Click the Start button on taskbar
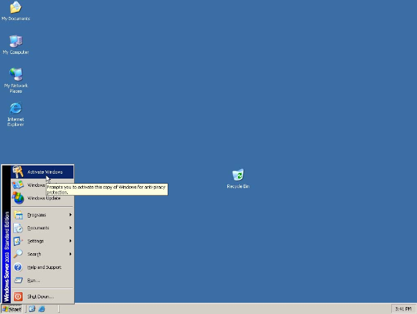Viewport: 417px width, 314px height. coord(12,309)
